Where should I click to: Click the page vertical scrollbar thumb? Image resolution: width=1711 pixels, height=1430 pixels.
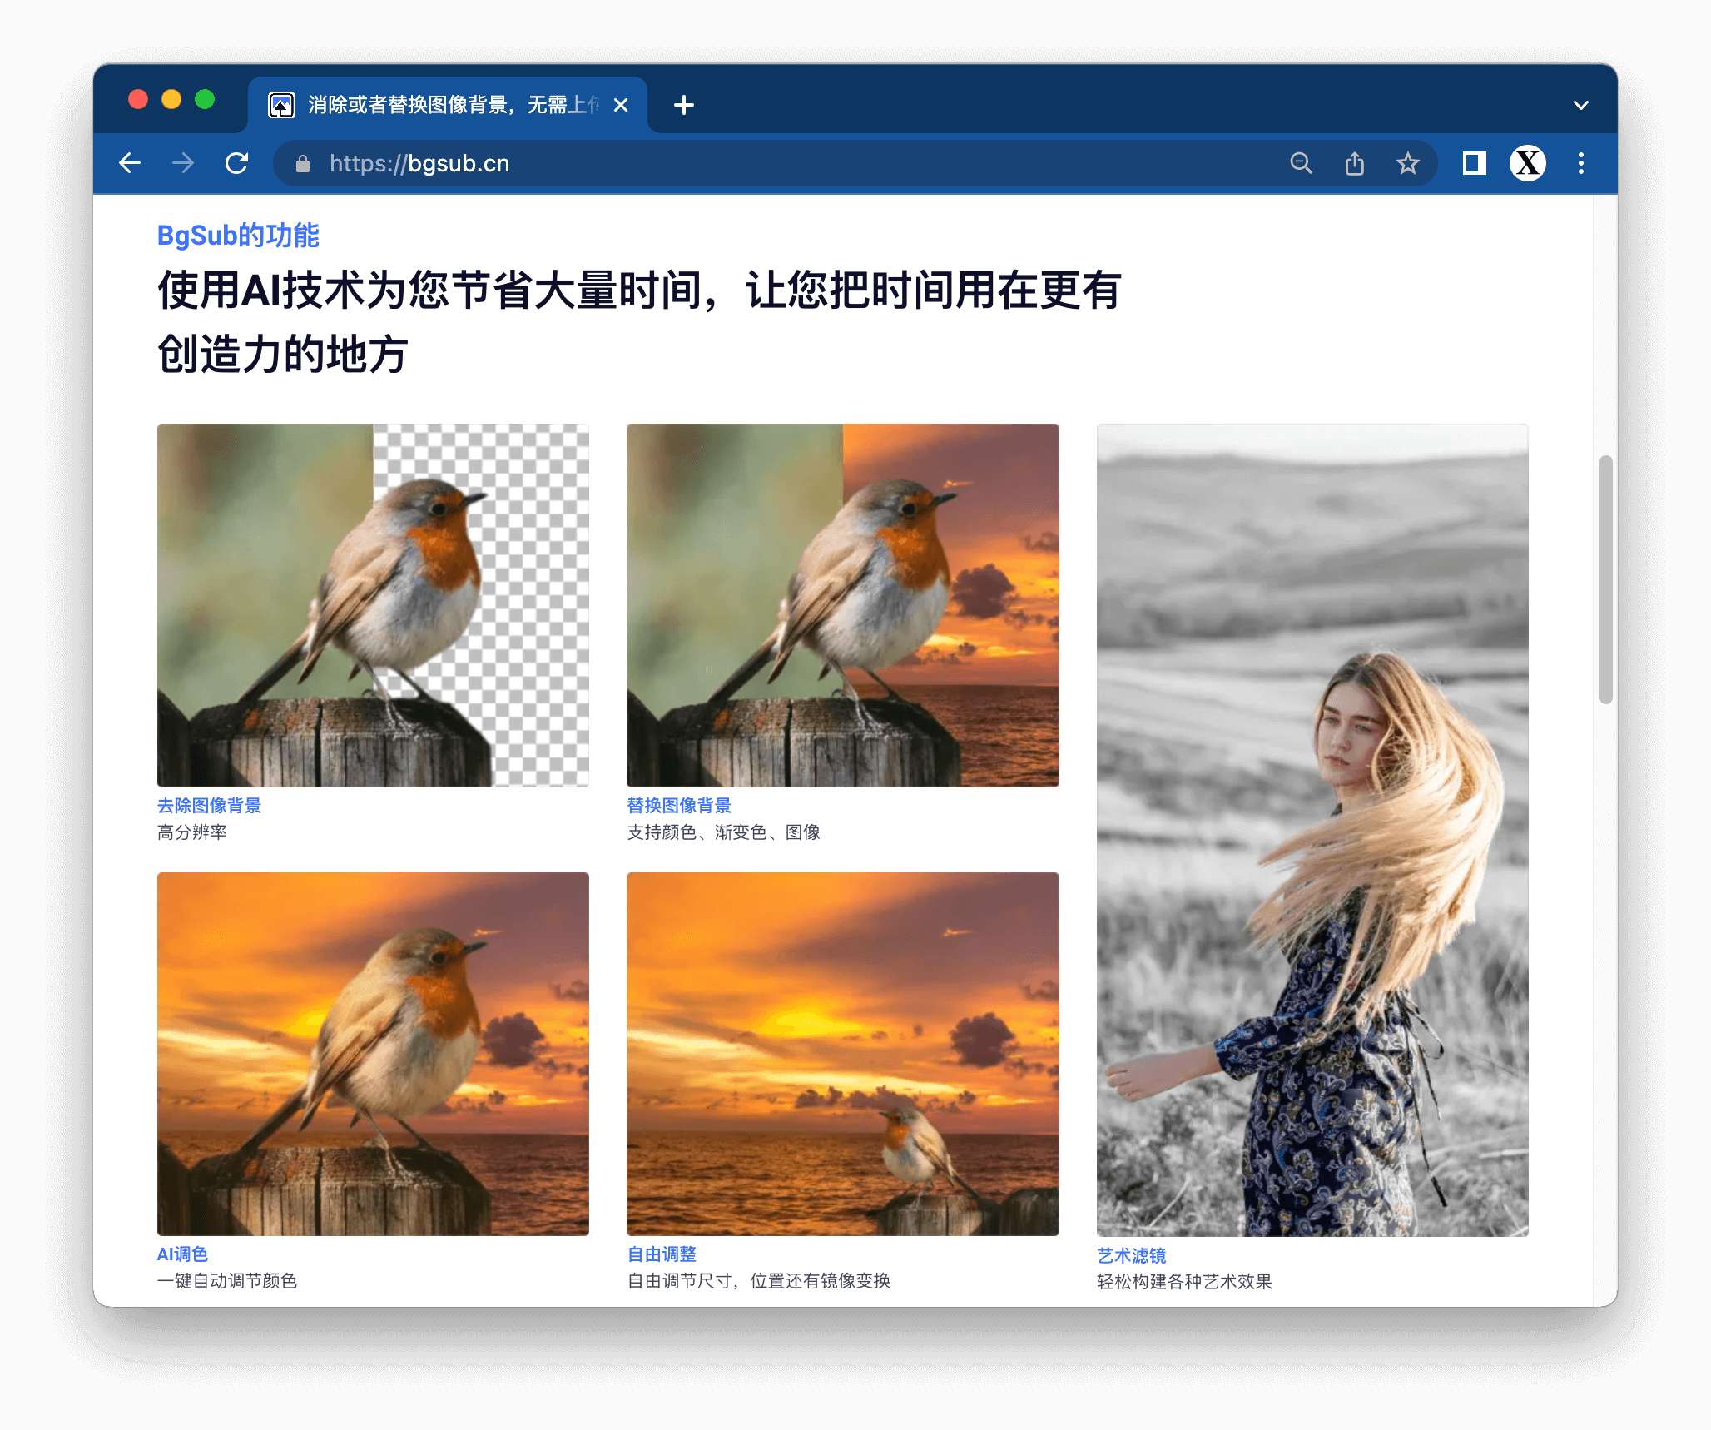[1605, 578]
